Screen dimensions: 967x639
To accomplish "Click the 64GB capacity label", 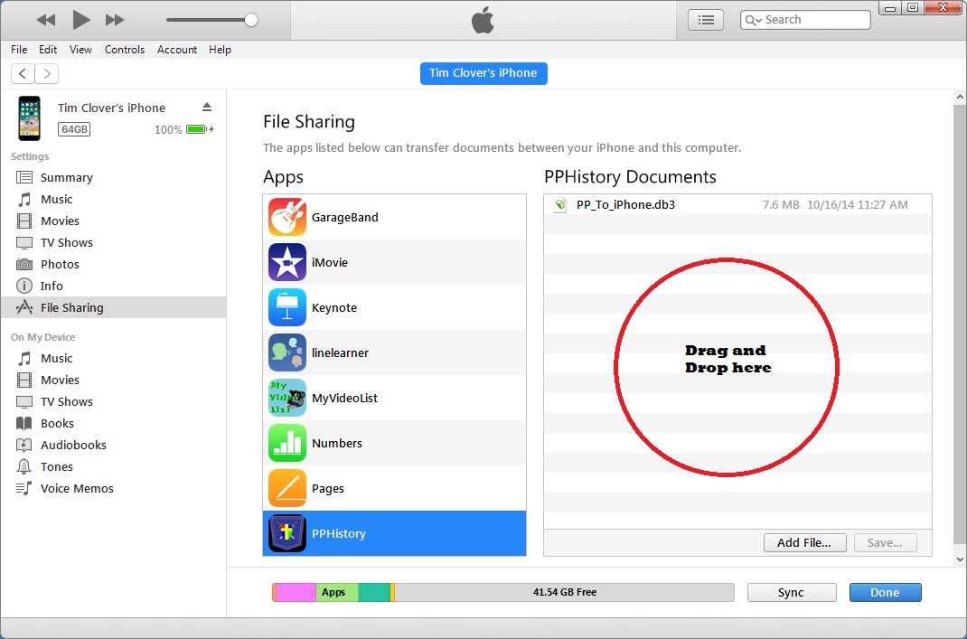I will coord(74,129).
